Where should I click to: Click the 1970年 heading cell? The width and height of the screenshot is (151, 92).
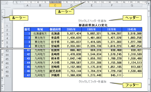(x=112, y=29)
